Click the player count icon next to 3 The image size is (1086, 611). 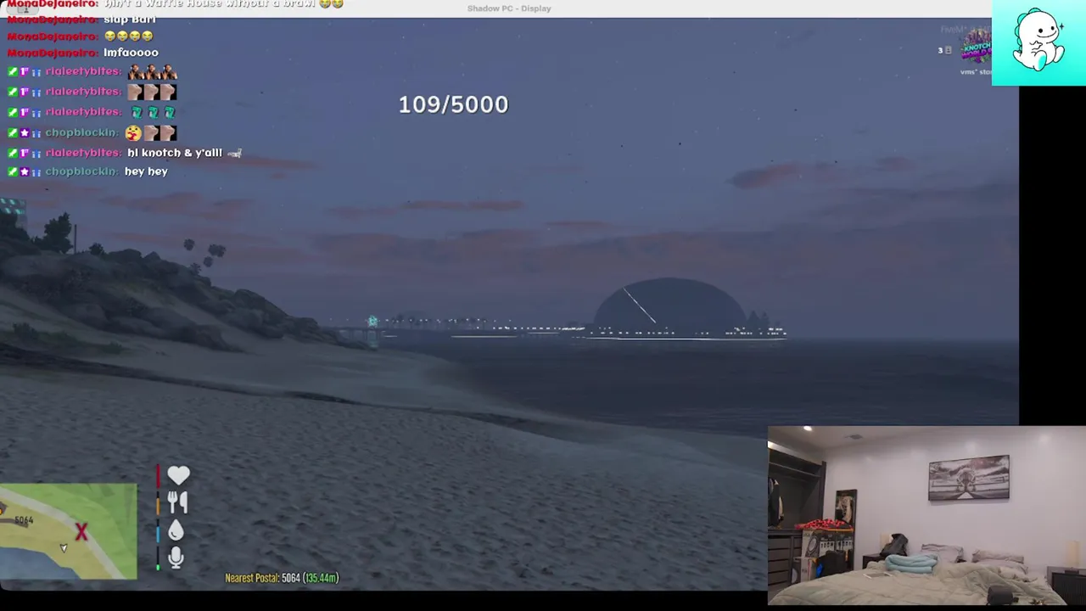(948, 50)
